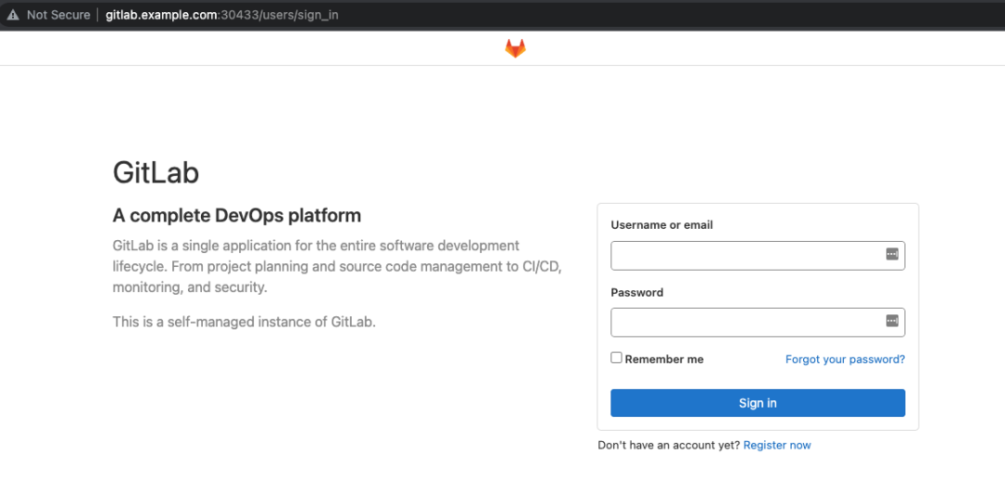Click the GitLab fox logo
Viewport: 1005px width, 481px height.
[515, 48]
